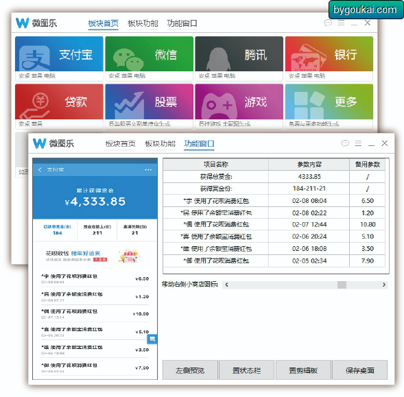Viewport: 404px width, 397px height.
Task: Open the 银行 tile in back window
Action: coord(329,58)
